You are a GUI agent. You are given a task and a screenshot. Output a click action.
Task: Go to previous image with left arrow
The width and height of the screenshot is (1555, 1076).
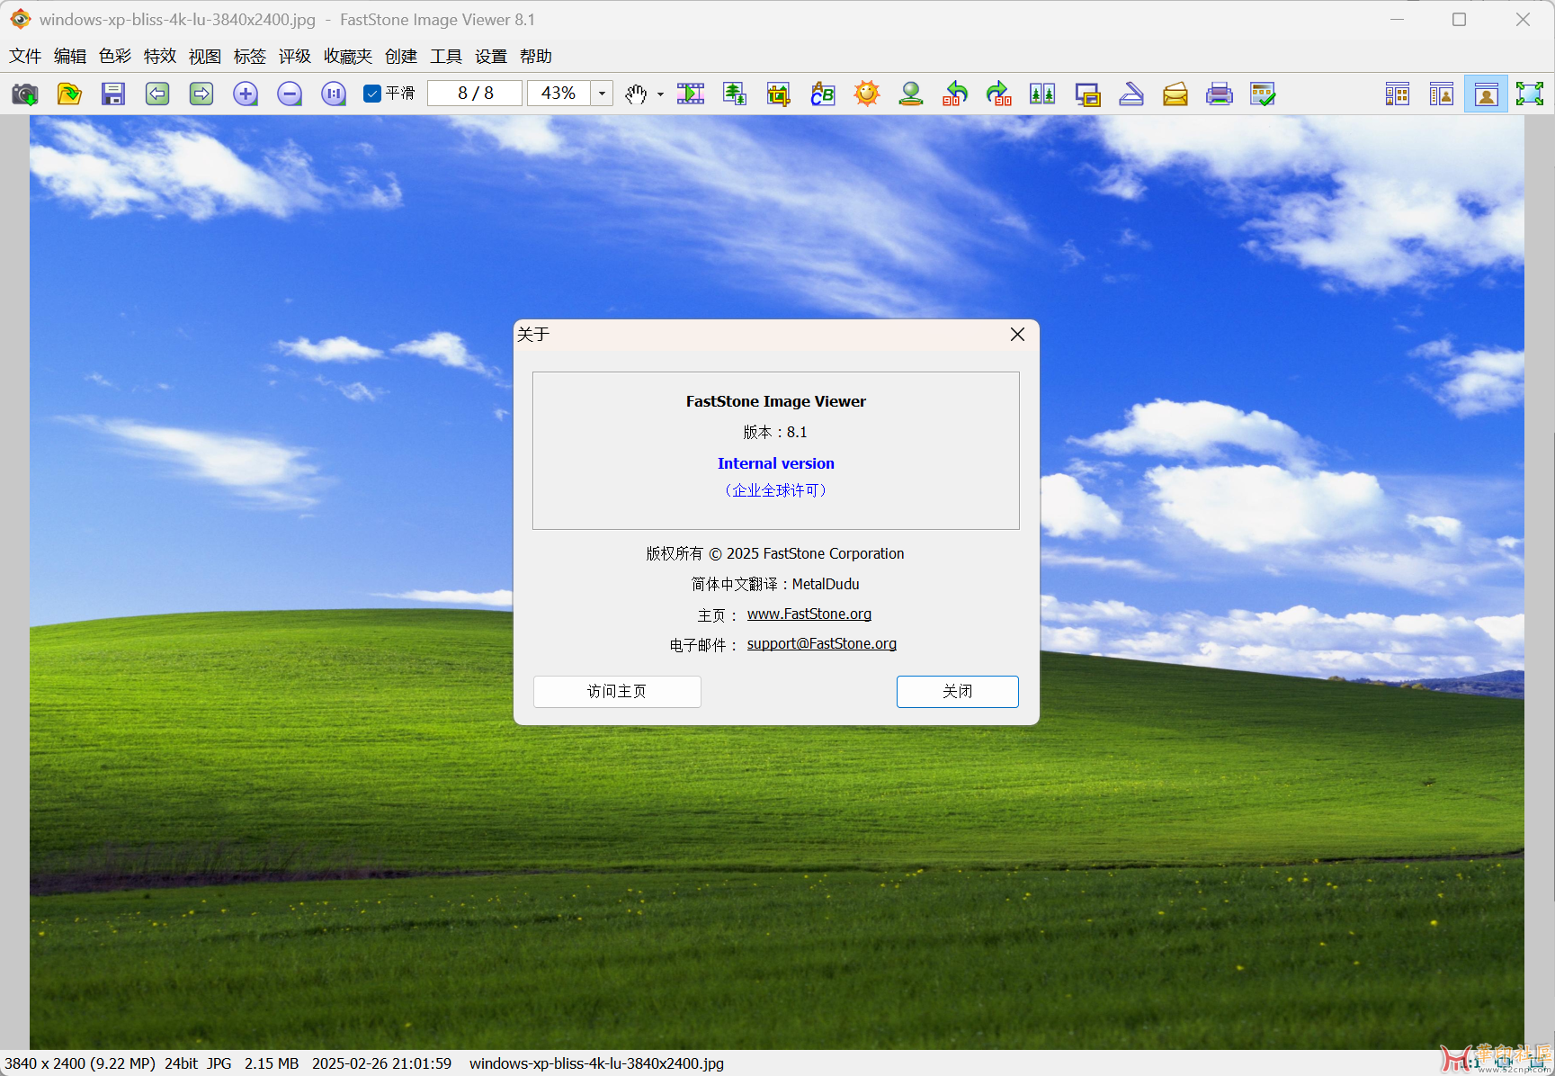point(157,94)
